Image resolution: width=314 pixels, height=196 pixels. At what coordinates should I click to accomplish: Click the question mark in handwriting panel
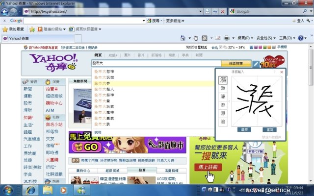coord(274,72)
